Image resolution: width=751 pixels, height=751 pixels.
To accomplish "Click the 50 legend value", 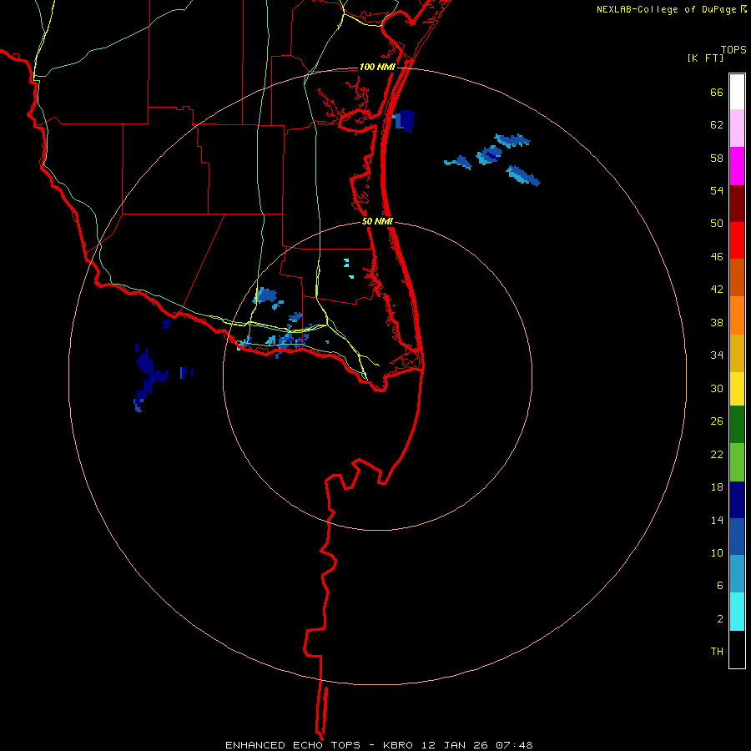I will [x=717, y=224].
